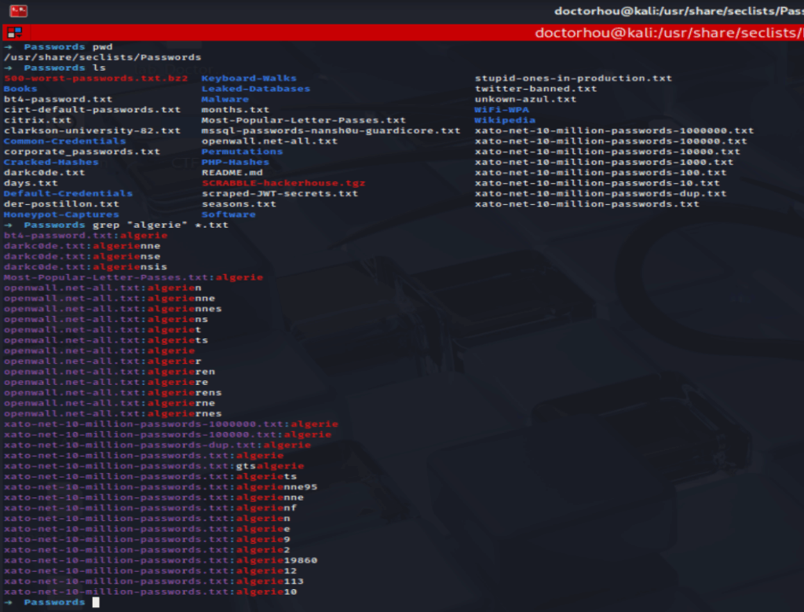Click the passwords-1000000.txt:algerie grep result
The image size is (804, 612).
click(170, 424)
